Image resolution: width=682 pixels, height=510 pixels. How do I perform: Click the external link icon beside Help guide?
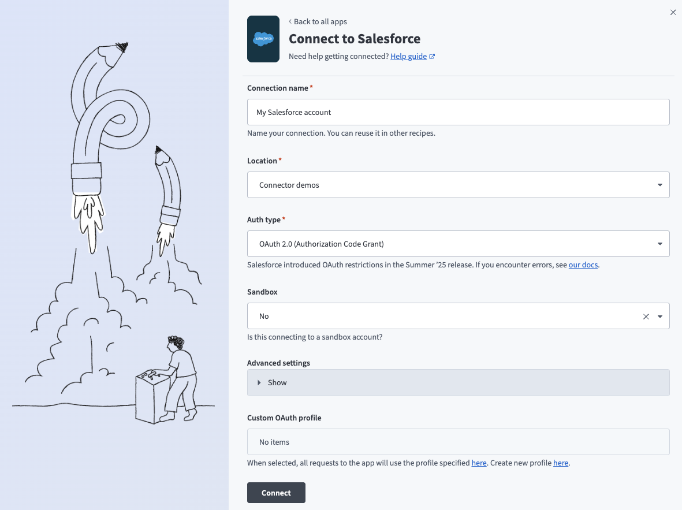coord(432,55)
